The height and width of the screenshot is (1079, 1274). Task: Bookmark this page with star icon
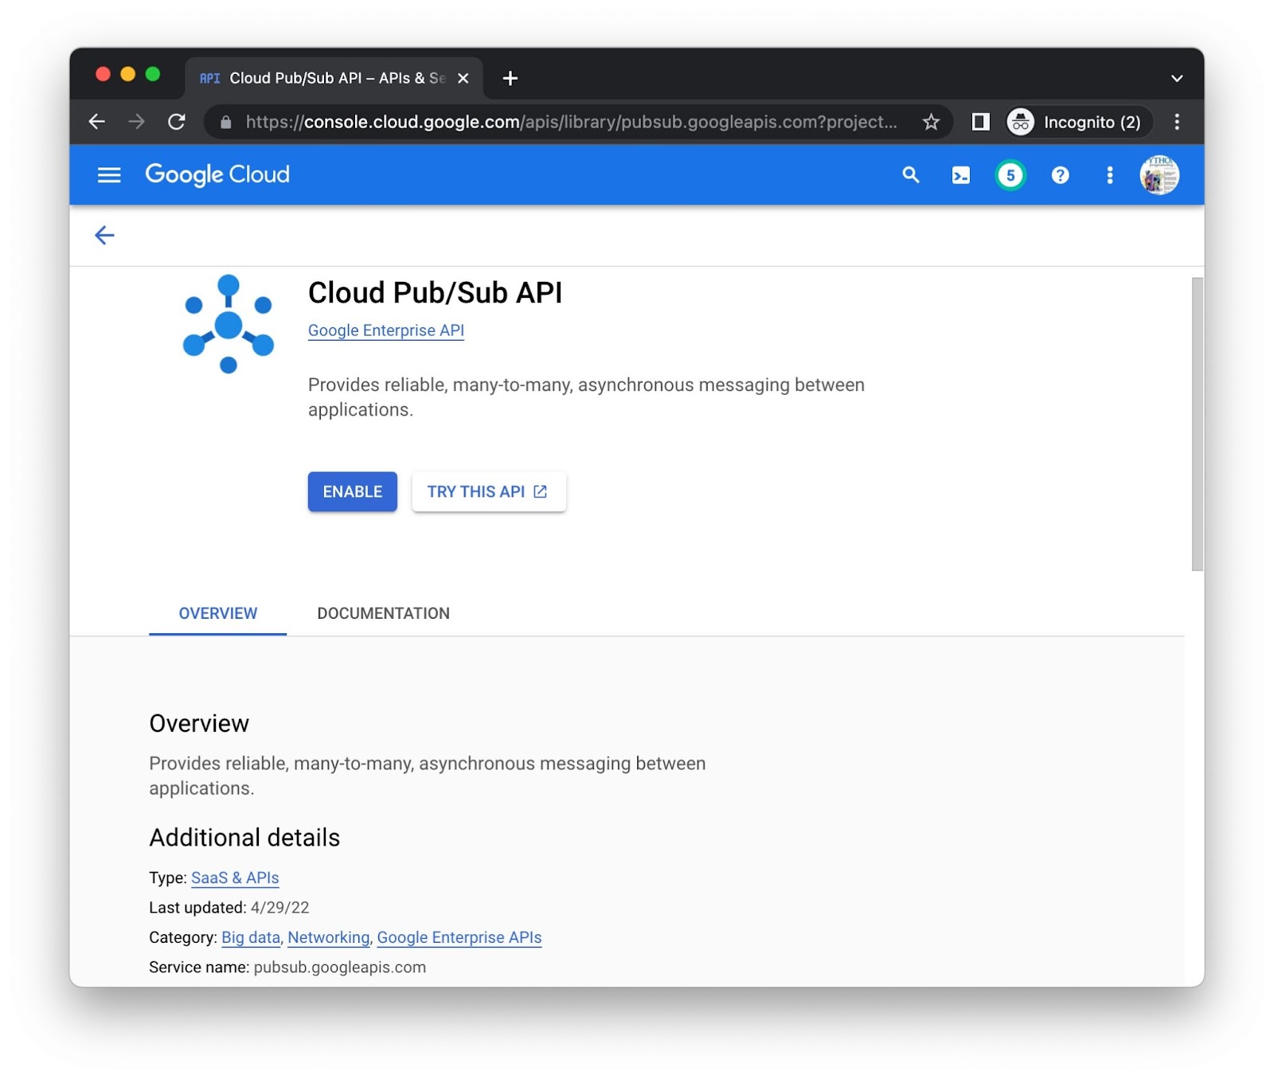click(x=931, y=122)
